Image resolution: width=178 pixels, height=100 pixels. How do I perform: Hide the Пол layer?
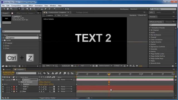click(x=3, y=91)
